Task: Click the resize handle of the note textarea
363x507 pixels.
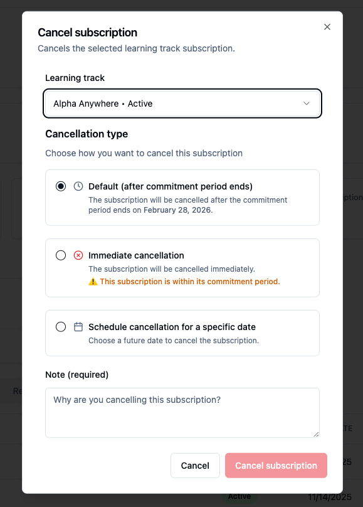Action: pos(316,434)
